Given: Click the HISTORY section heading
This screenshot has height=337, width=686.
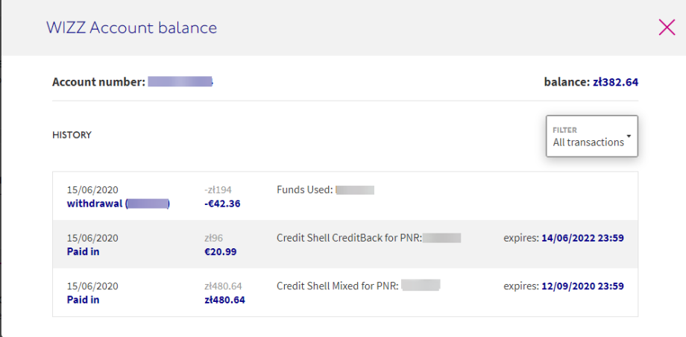Looking at the screenshot, I should pyautogui.click(x=72, y=135).
